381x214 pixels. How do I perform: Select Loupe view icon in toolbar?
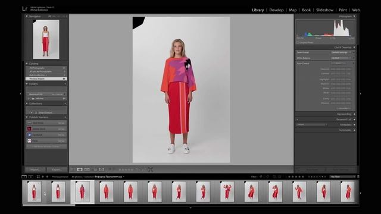click(x=80, y=169)
